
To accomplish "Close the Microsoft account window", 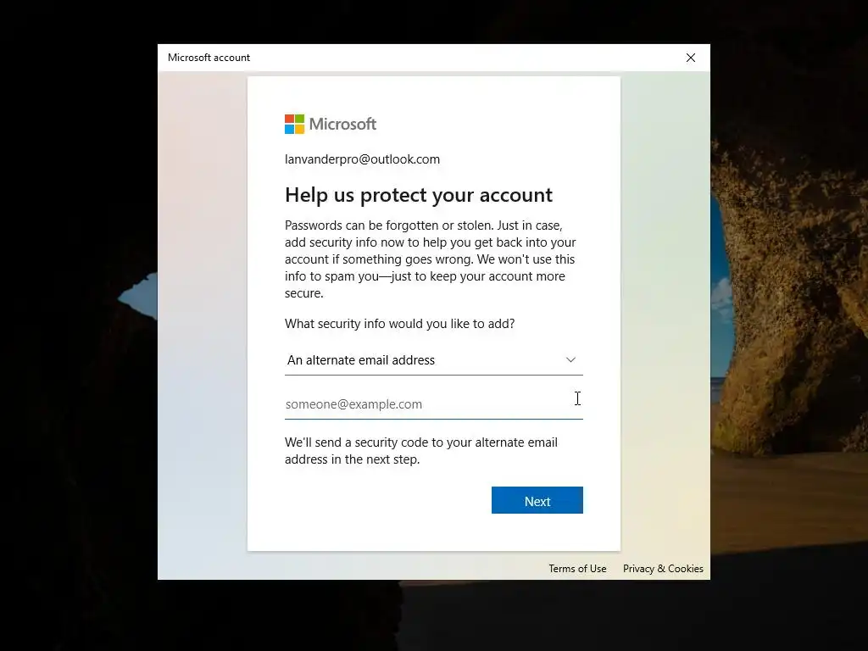I will coord(690,58).
